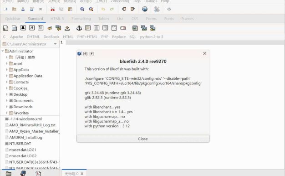
Task: Open the DocBook snippets menu
Action: (51, 37)
